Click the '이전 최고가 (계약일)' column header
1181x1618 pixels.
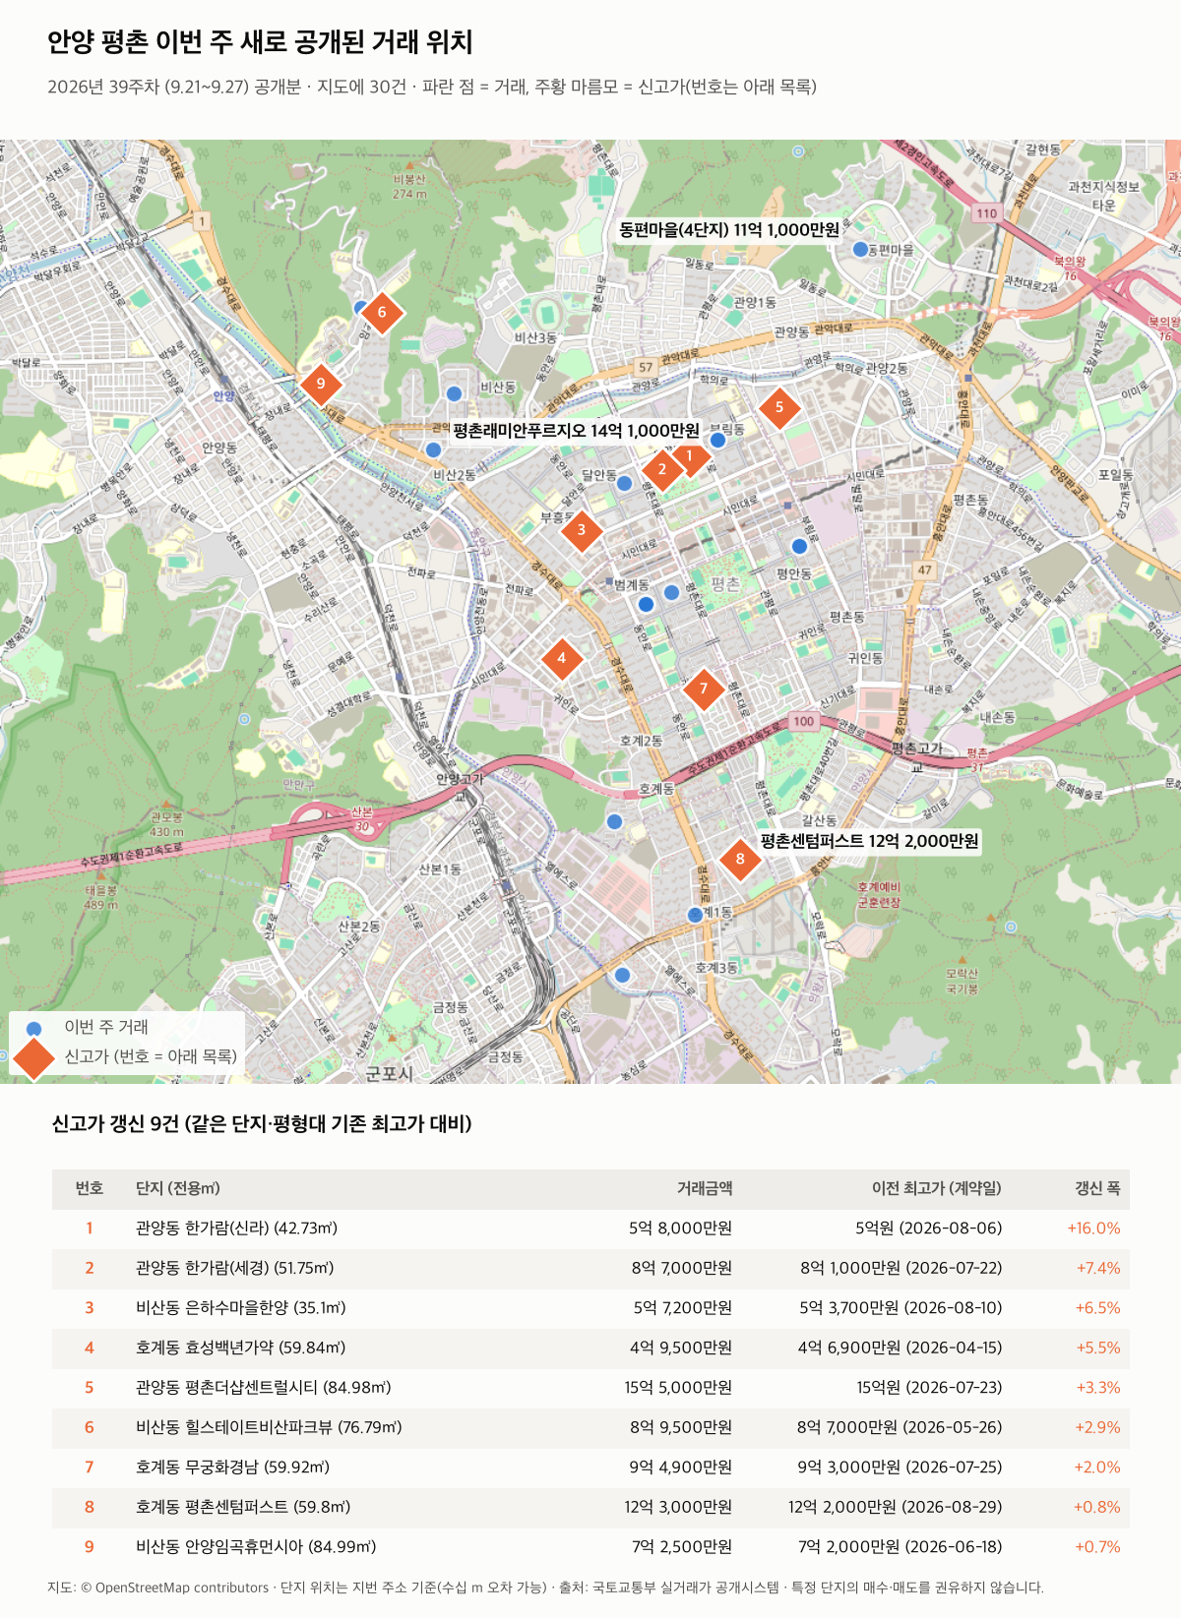click(x=937, y=1188)
